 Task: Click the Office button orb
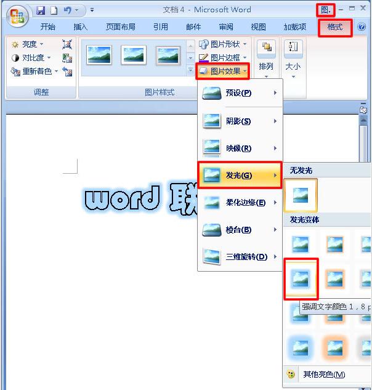point(17,17)
